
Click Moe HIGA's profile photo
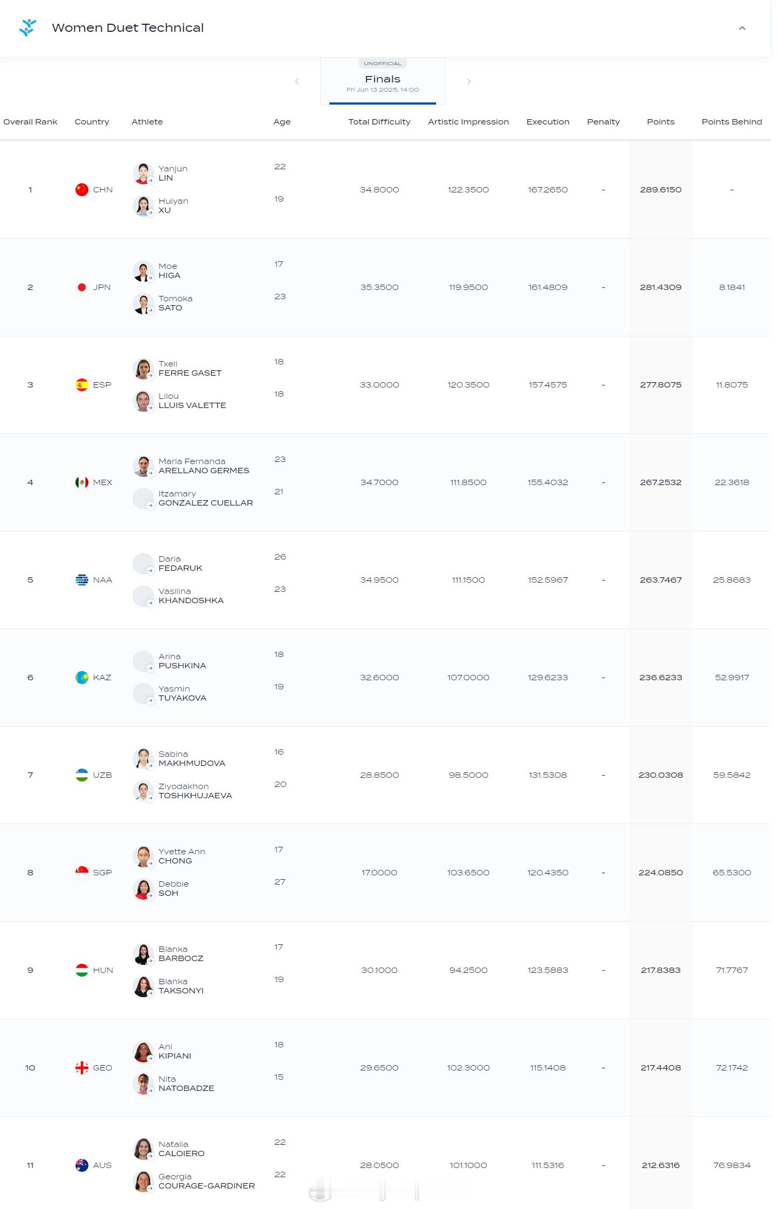tap(143, 271)
